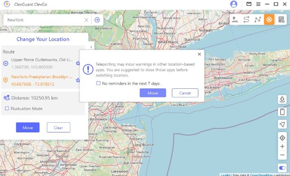The height and width of the screenshot is (176, 290).
Task: Open the user account profile icon
Action: point(234,4)
